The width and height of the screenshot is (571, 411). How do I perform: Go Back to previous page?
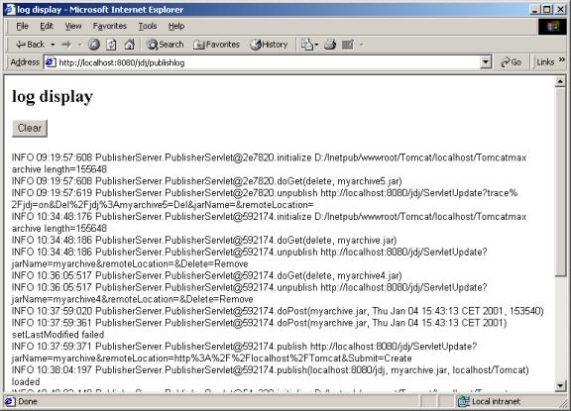tap(30, 45)
